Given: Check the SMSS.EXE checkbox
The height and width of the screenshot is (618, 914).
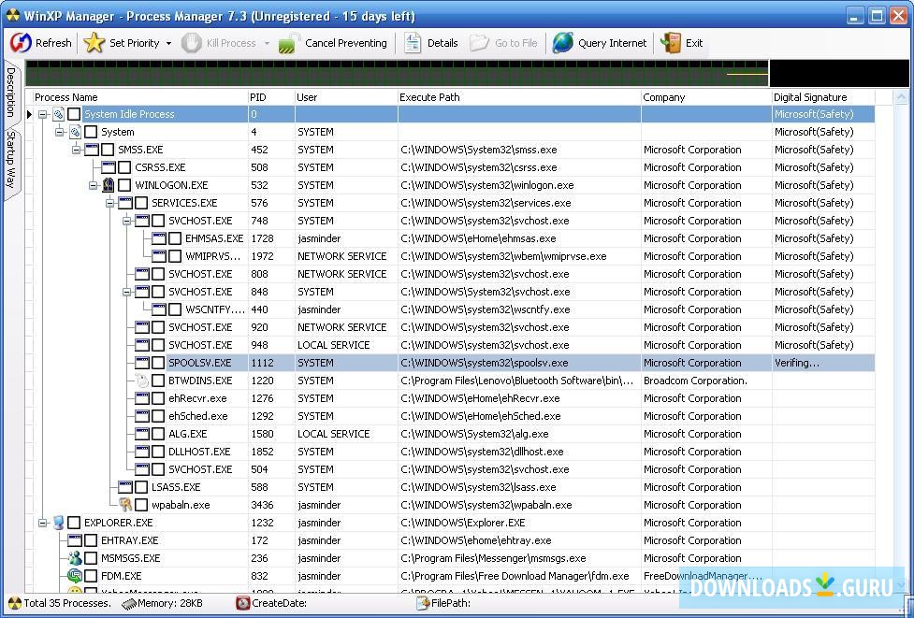Looking at the screenshot, I should pos(108,150).
